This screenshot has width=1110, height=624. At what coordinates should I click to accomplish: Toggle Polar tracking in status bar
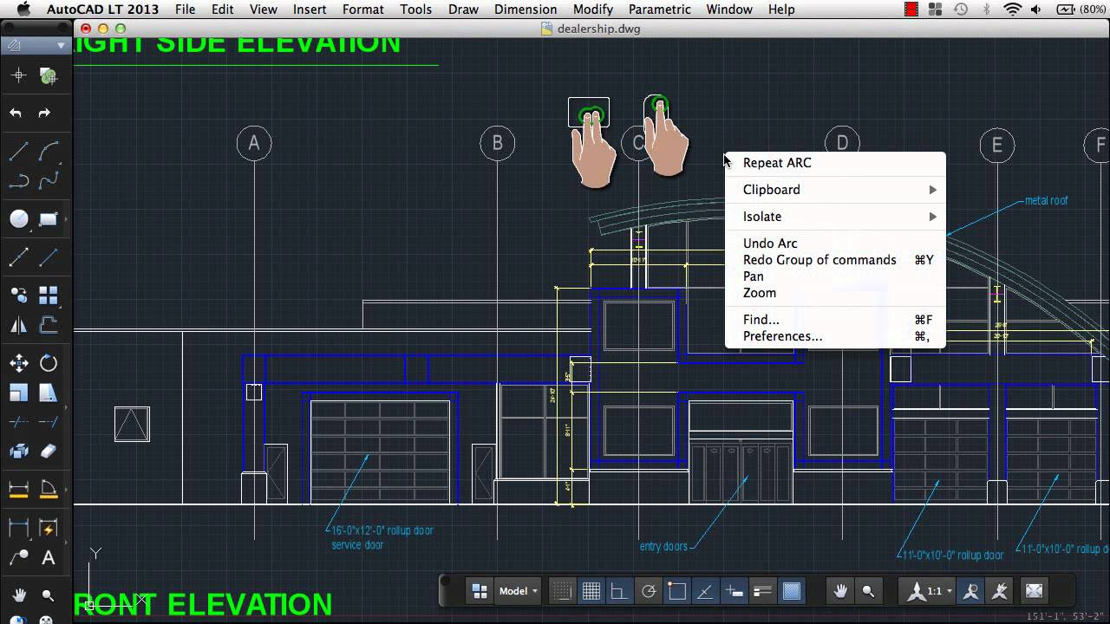(x=648, y=591)
